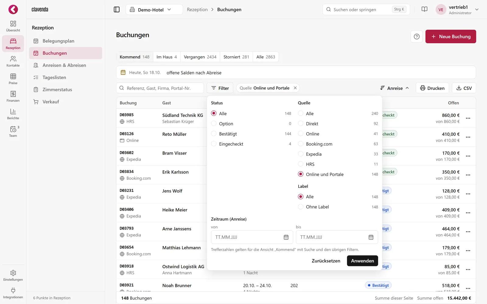Open the Team section icon
Image resolution: width=487 pixels, height=304 pixels.
(13, 132)
